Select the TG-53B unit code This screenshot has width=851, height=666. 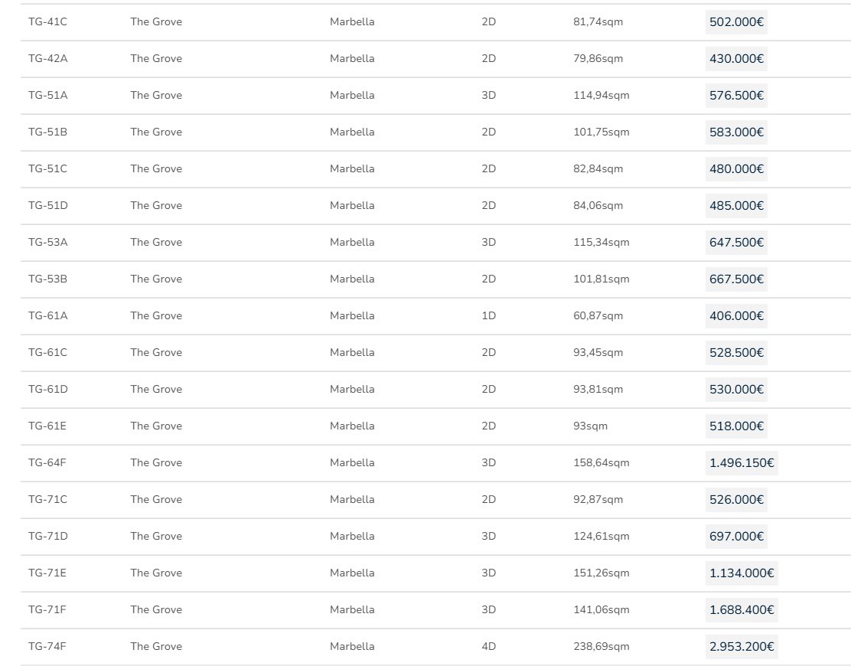[47, 279]
